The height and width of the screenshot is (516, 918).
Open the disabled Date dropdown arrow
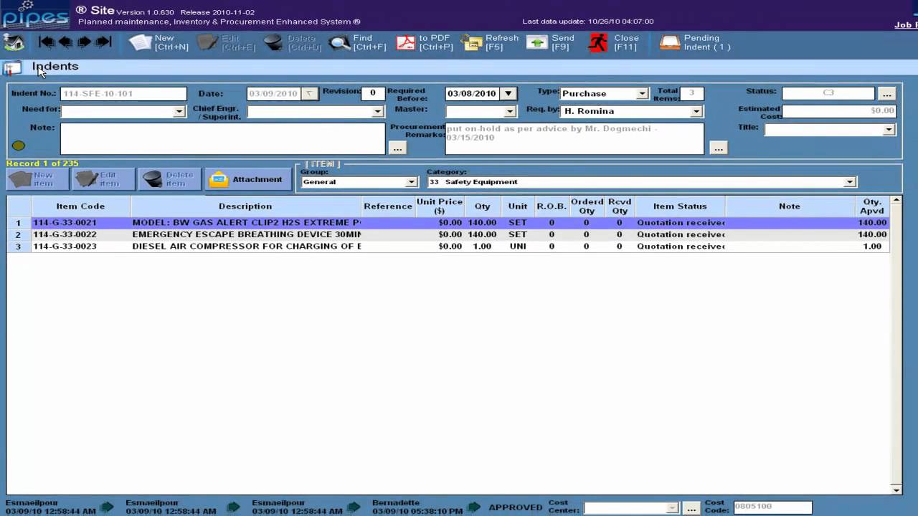309,94
